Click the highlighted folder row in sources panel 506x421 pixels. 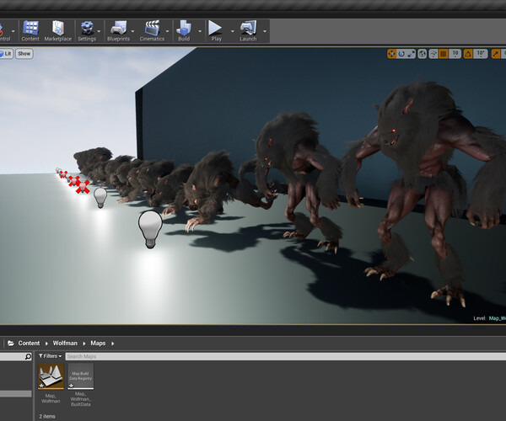point(16,393)
